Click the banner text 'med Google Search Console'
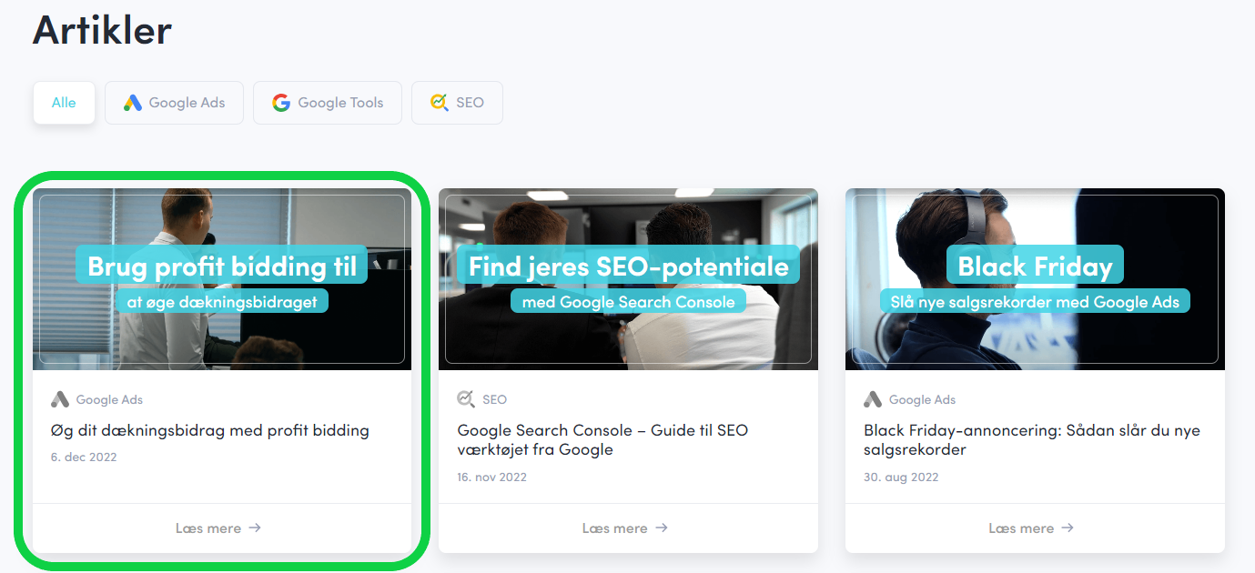Screen dimensions: 1255x573 628,301
